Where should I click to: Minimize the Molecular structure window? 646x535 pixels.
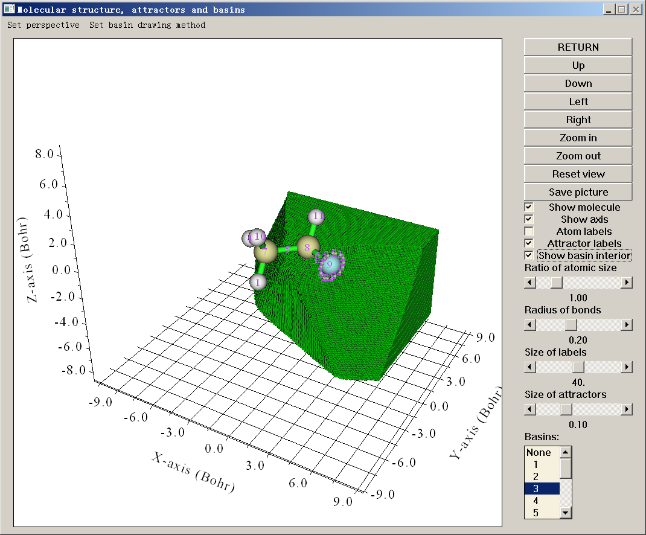coord(609,10)
